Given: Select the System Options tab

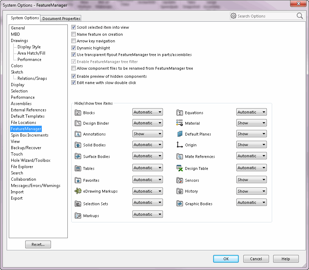Looking at the screenshot, I should coord(25,18).
